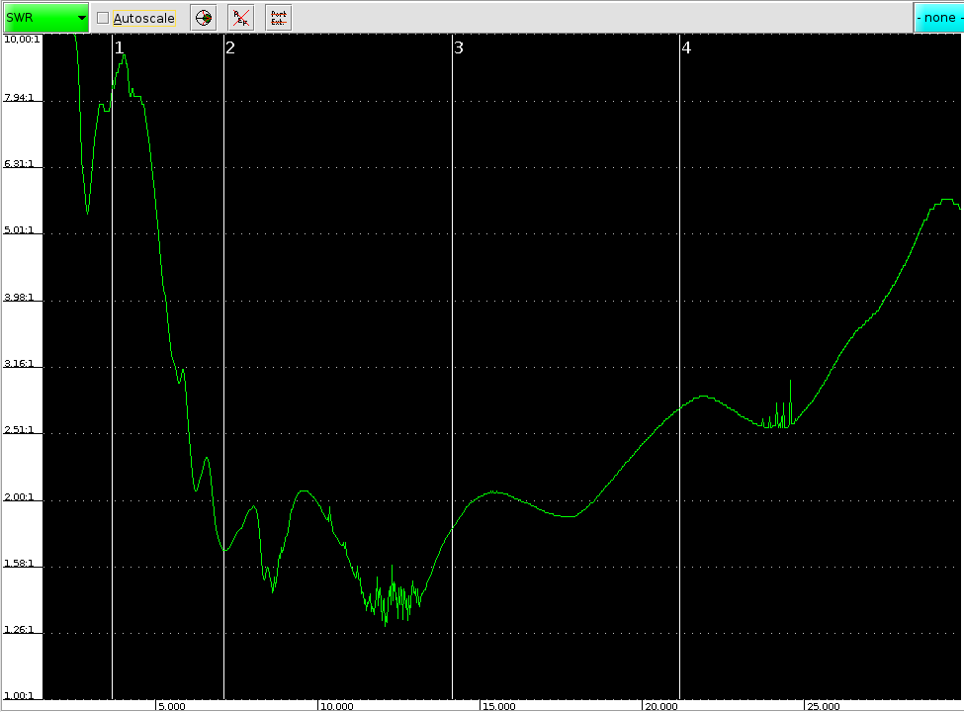
Task: Toggle the Port Ext. extension icon
Action: tap(278, 18)
